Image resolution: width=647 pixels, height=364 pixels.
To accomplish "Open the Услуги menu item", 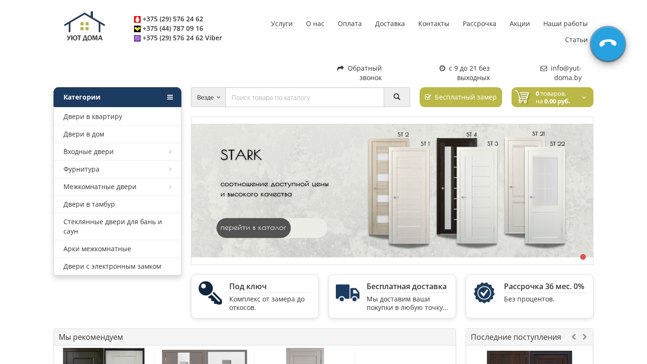I will click(x=282, y=24).
